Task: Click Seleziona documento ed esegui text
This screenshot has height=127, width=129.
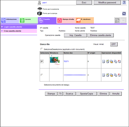Action: pyautogui.click(x=57, y=85)
